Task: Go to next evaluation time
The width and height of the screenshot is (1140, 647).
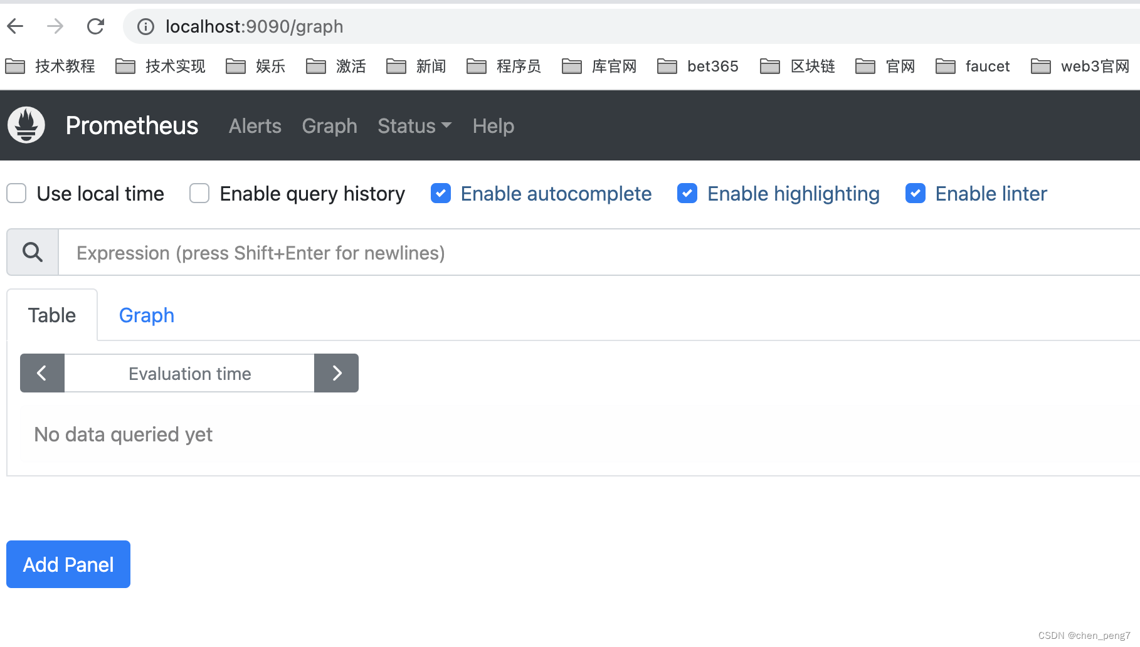Action: [336, 373]
